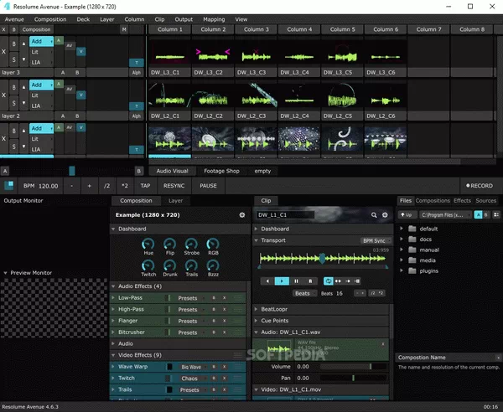Image resolution: width=503 pixels, height=412 pixels.
Task: Toggle Bypass B for layer 2
Action: coord(13,87)
